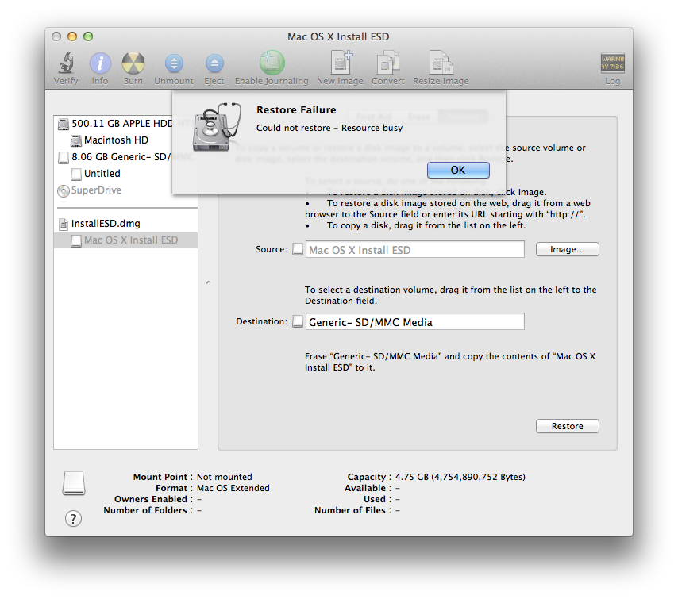Click Enable Journaling toolbar icon
The height and width of the screenshot is (599, 678).
tap(272, 63)
